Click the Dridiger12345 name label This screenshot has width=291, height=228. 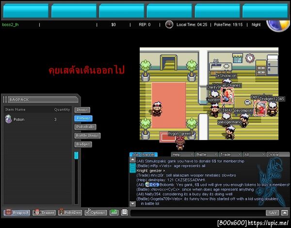[272, 99]
